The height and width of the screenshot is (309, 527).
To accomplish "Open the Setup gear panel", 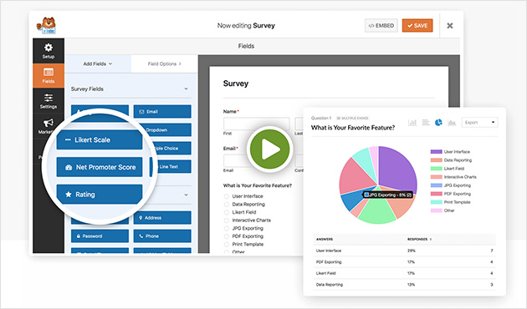I will pos(49,51).
